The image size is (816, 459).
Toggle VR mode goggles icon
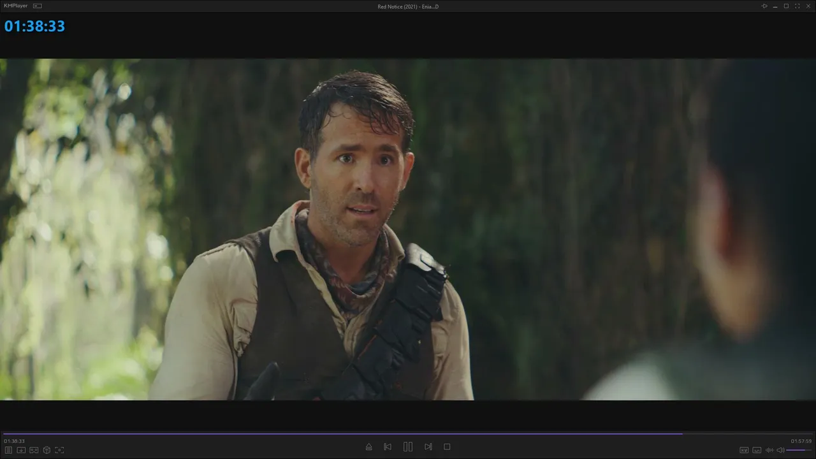[34, 450]
